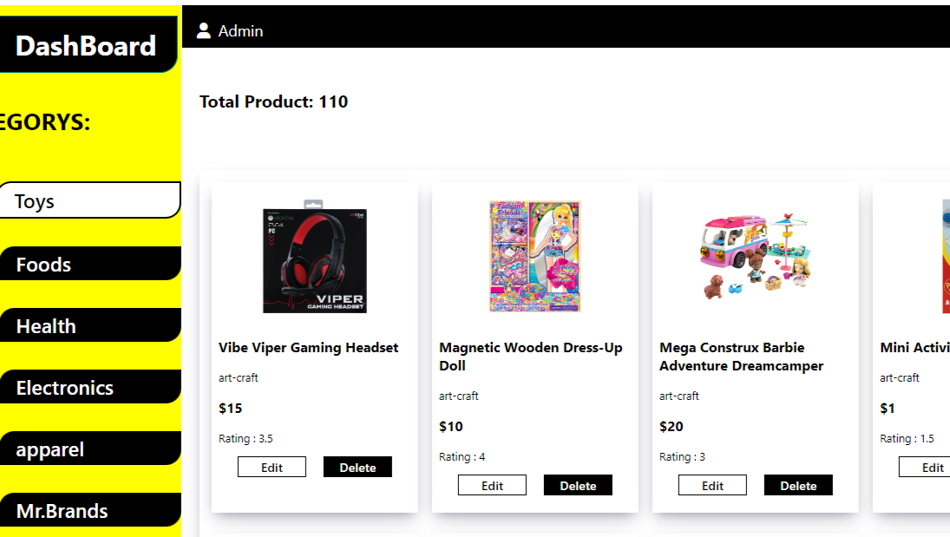Edit the Mega Construx Barbie Dreamcamper
This screenshot has width=950, height=537.
pyautogui.click(x=712, y=485)
